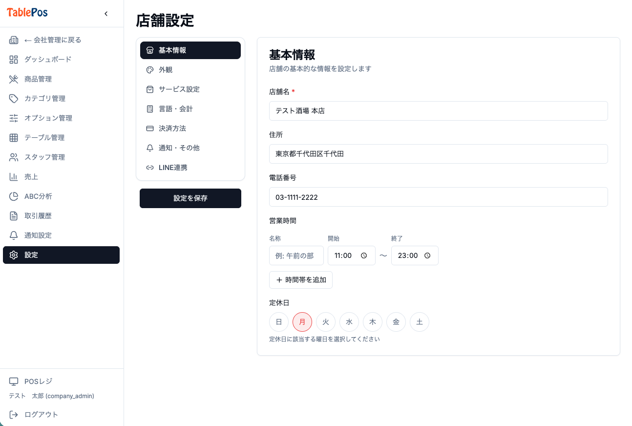The width and height of the screenshot is (632, 426).
Task: Focus the 電話番号 input field
Action: 439,197
